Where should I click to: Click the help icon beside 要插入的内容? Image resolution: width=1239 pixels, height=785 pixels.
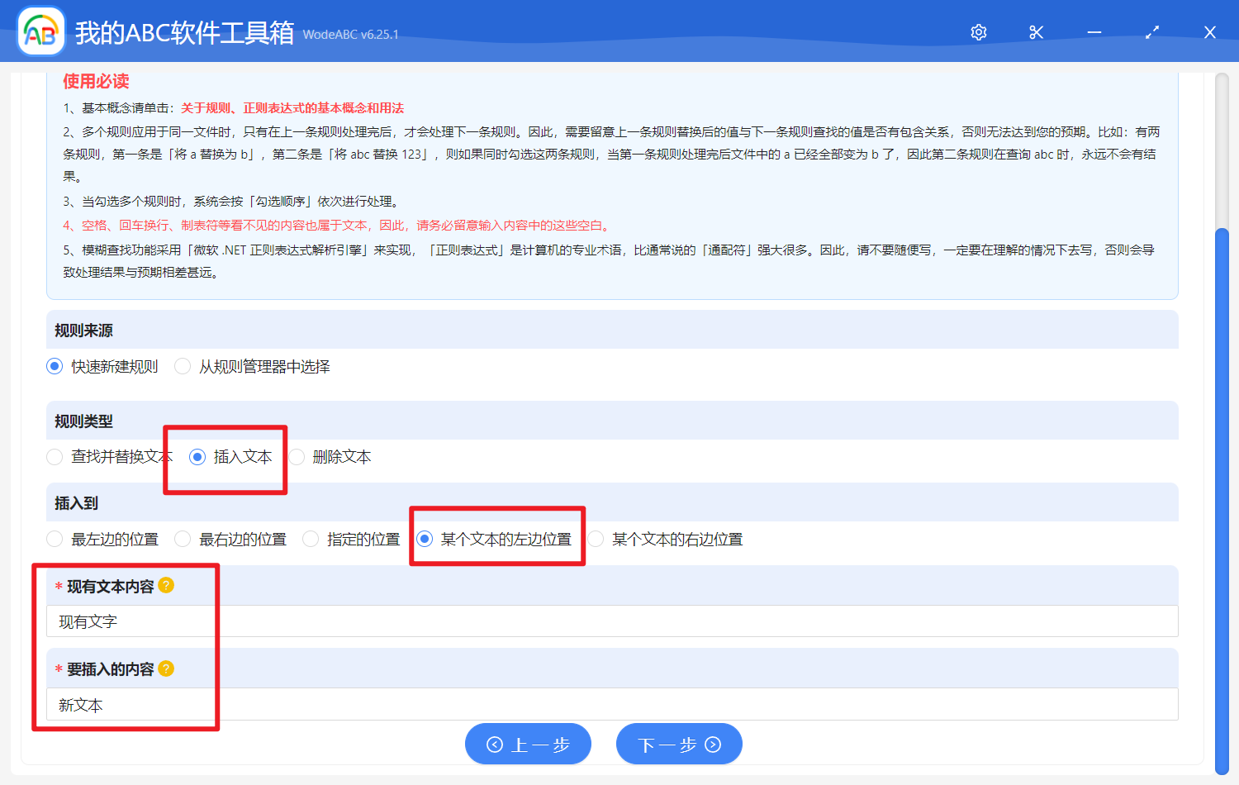pos(166,668)
